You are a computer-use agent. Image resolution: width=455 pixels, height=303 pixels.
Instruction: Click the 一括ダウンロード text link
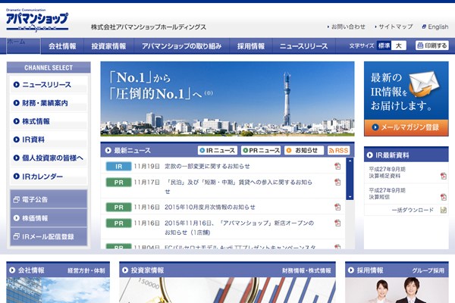[x=413, y=210]
